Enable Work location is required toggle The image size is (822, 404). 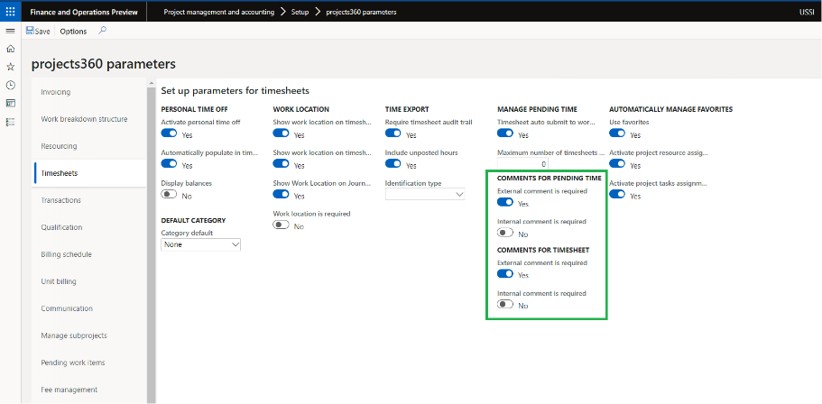(282, 225)
